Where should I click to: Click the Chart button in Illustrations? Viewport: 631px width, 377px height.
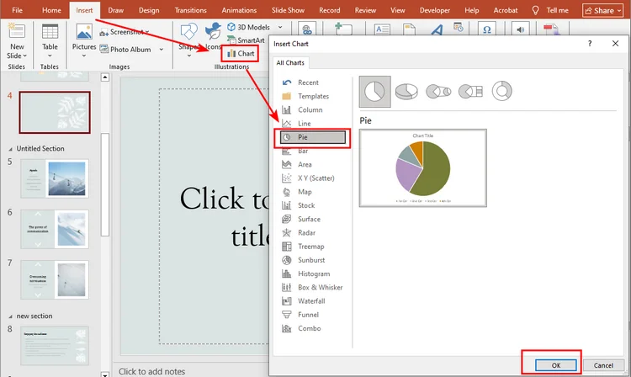(241, 53)
